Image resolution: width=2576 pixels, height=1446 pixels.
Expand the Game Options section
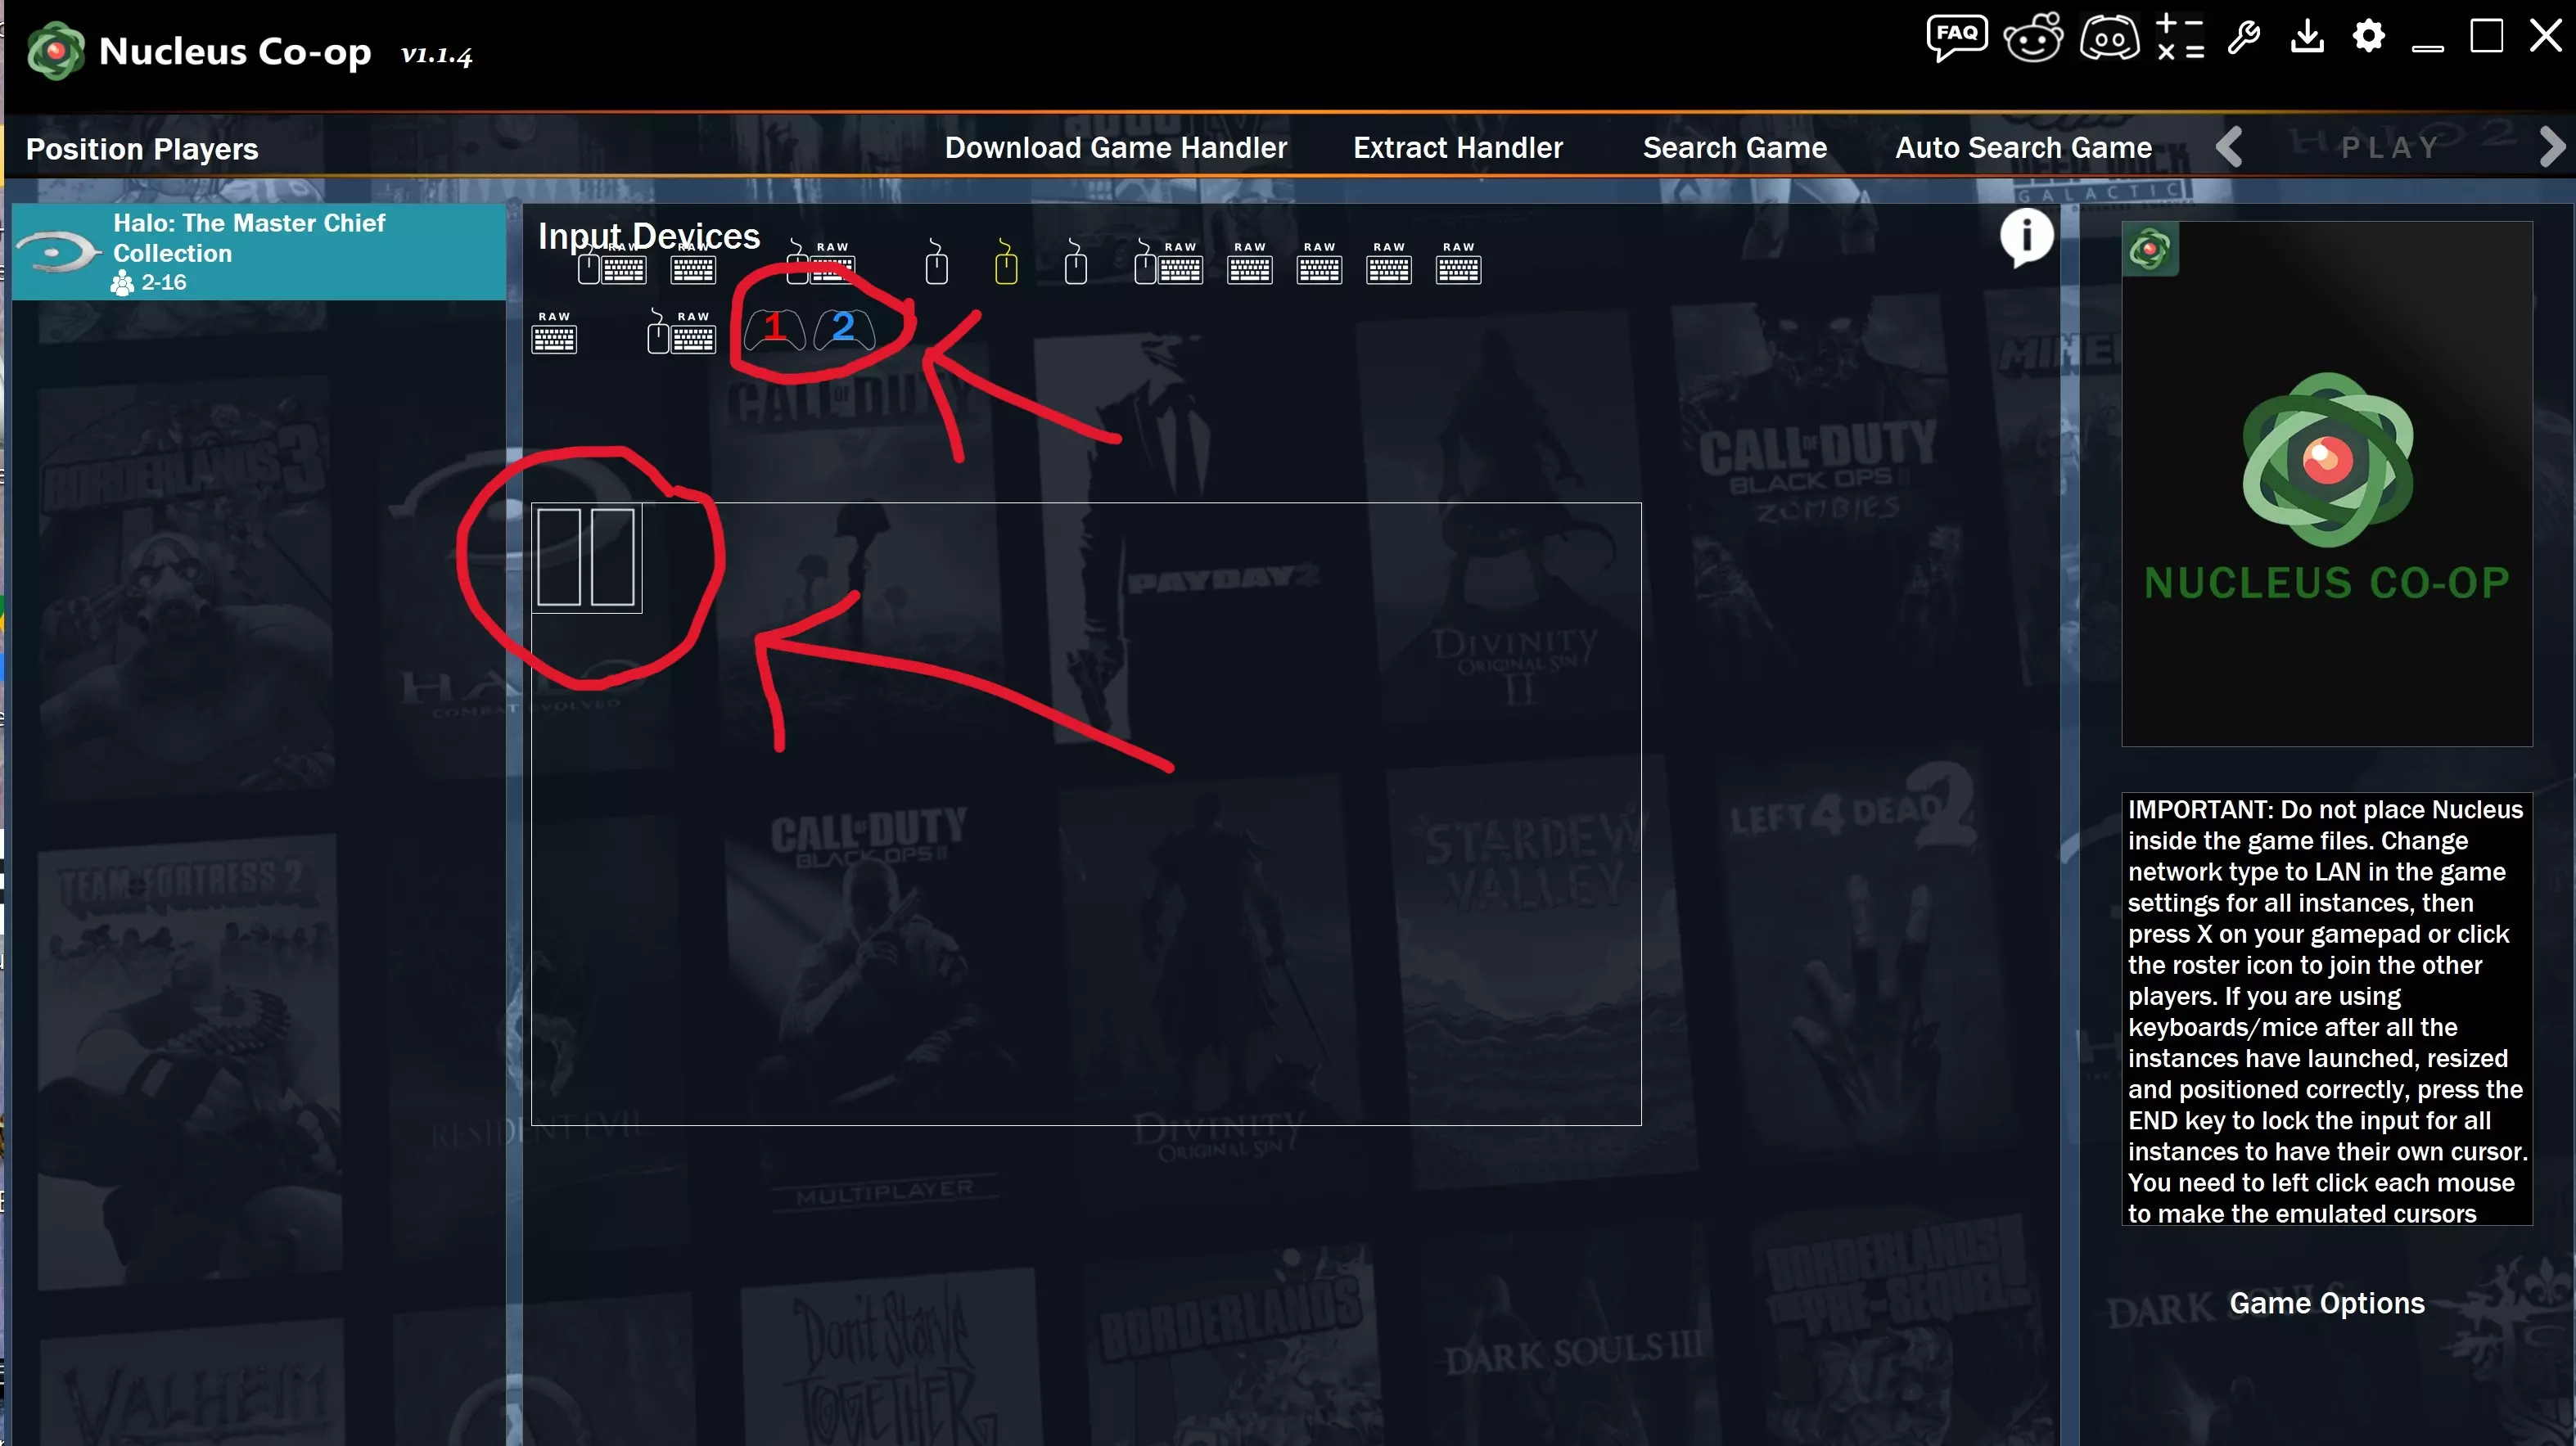tap(2326, 1303)
